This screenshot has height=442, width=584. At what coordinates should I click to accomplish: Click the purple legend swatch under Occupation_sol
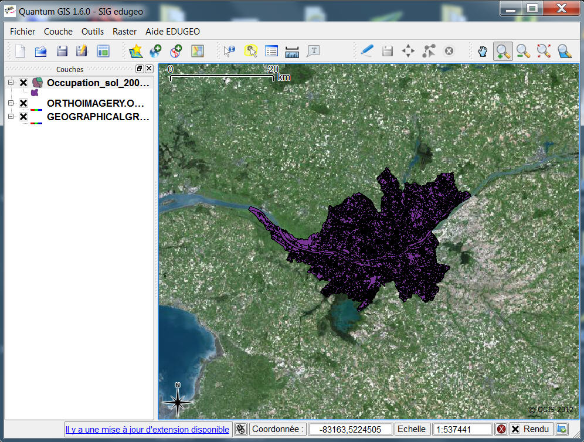click(x=35, y=93)
